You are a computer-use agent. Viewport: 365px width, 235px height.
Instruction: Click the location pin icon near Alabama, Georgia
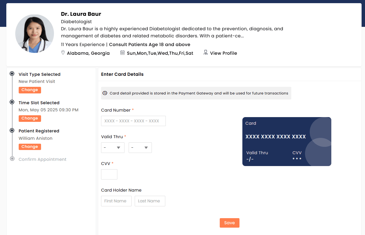point(63,52)
